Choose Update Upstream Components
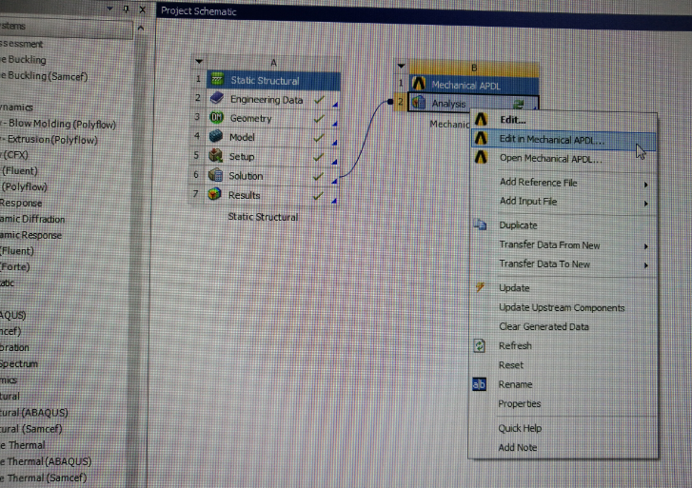 (563, 307)
